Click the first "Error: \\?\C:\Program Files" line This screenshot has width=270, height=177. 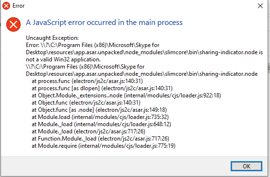(x=93, y=45)
